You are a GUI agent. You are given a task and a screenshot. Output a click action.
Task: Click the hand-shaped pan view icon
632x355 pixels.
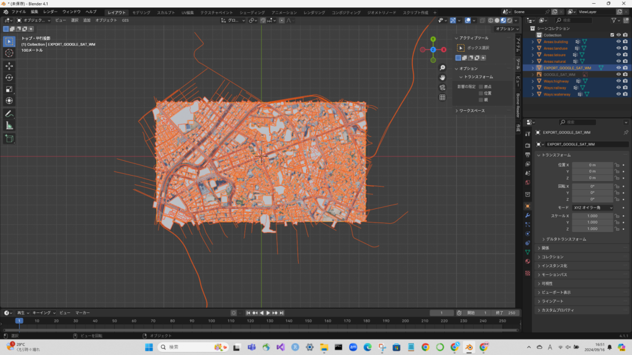[x=443, y=78]
